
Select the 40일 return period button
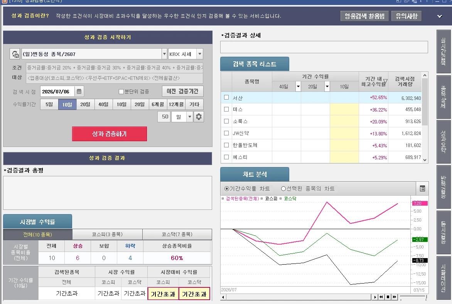click(103, 105)
